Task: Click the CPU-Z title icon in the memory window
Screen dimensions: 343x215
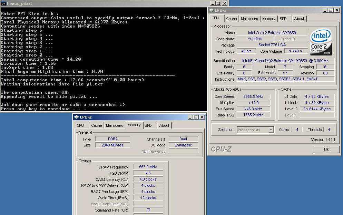Action: tap(76, 117)
